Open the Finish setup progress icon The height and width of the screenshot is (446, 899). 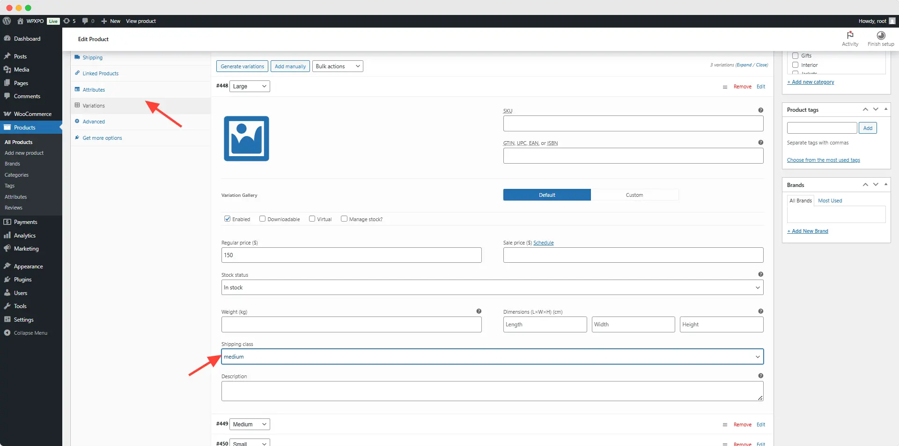pos(881,36)
